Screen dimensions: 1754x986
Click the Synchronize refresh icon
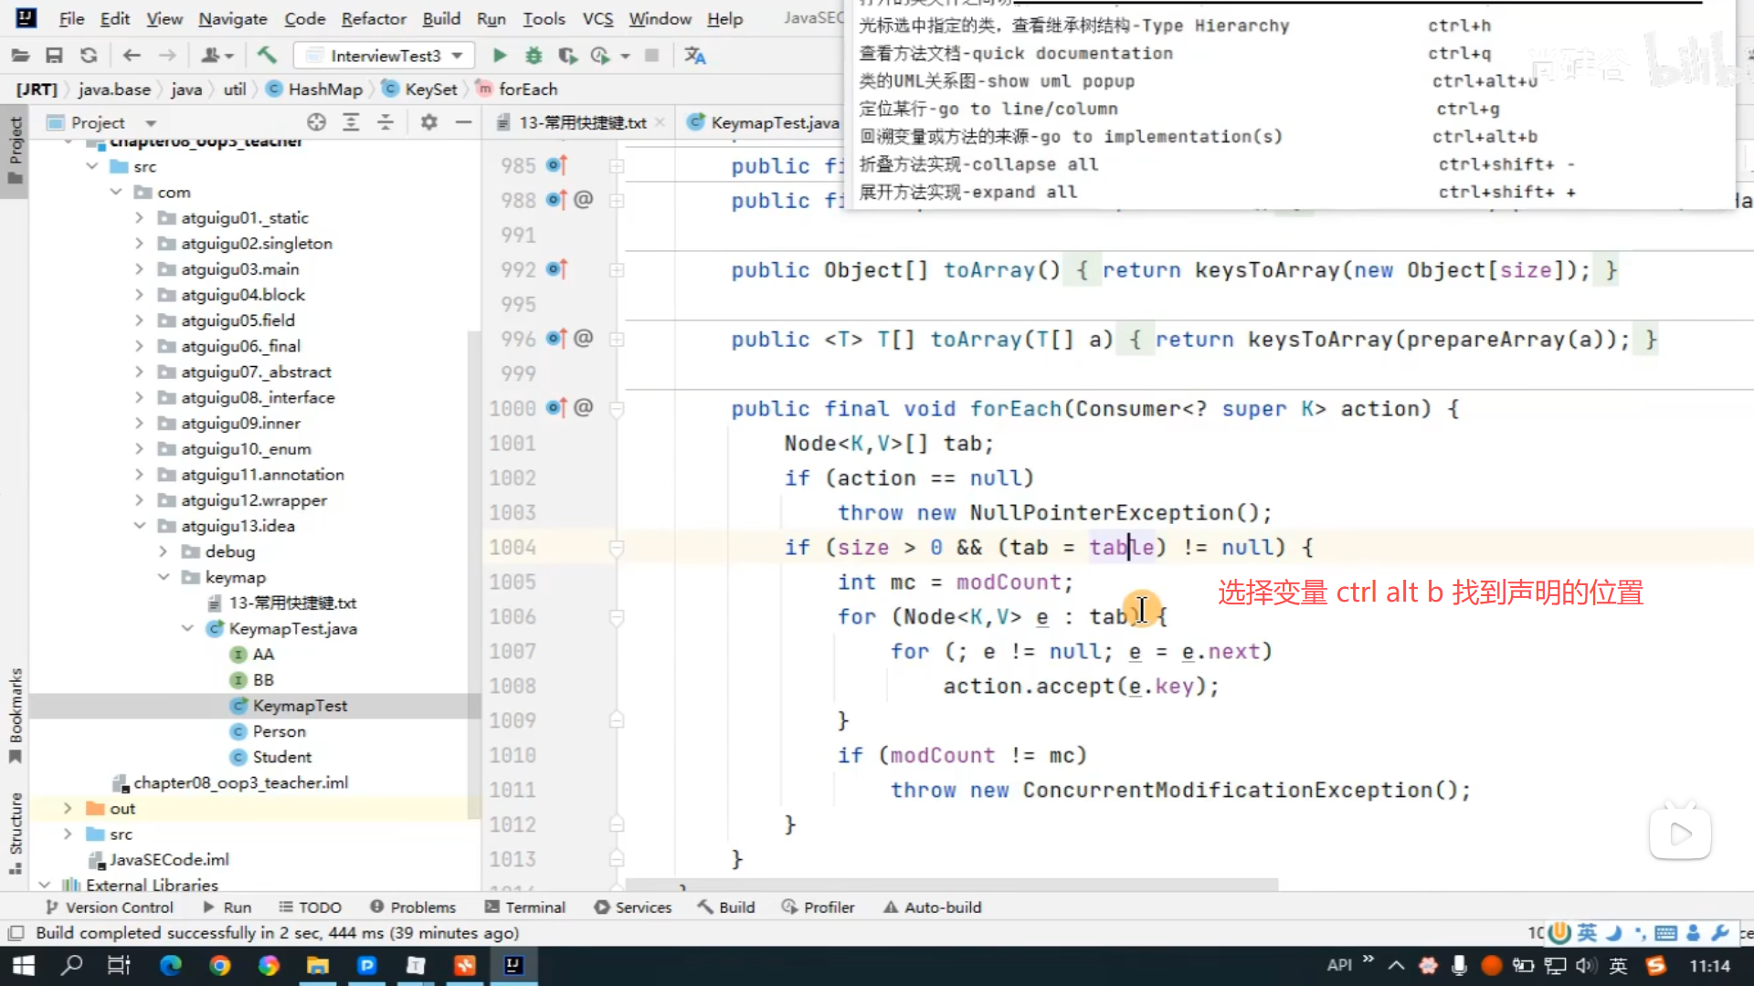pos(89,56)
